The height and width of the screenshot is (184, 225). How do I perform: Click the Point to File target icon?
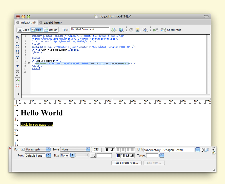point(202,150)
